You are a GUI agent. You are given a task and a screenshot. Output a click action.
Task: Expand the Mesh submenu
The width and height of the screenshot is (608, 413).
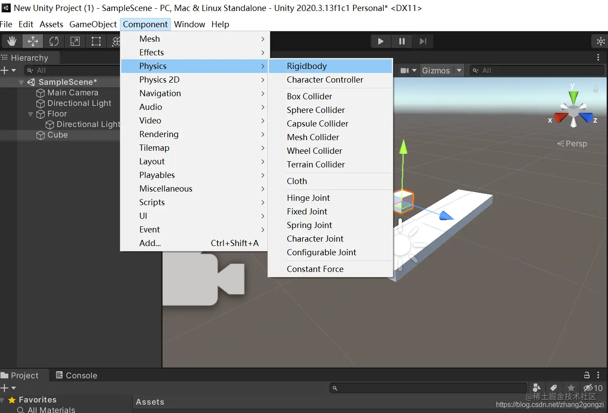click(195, 39)
